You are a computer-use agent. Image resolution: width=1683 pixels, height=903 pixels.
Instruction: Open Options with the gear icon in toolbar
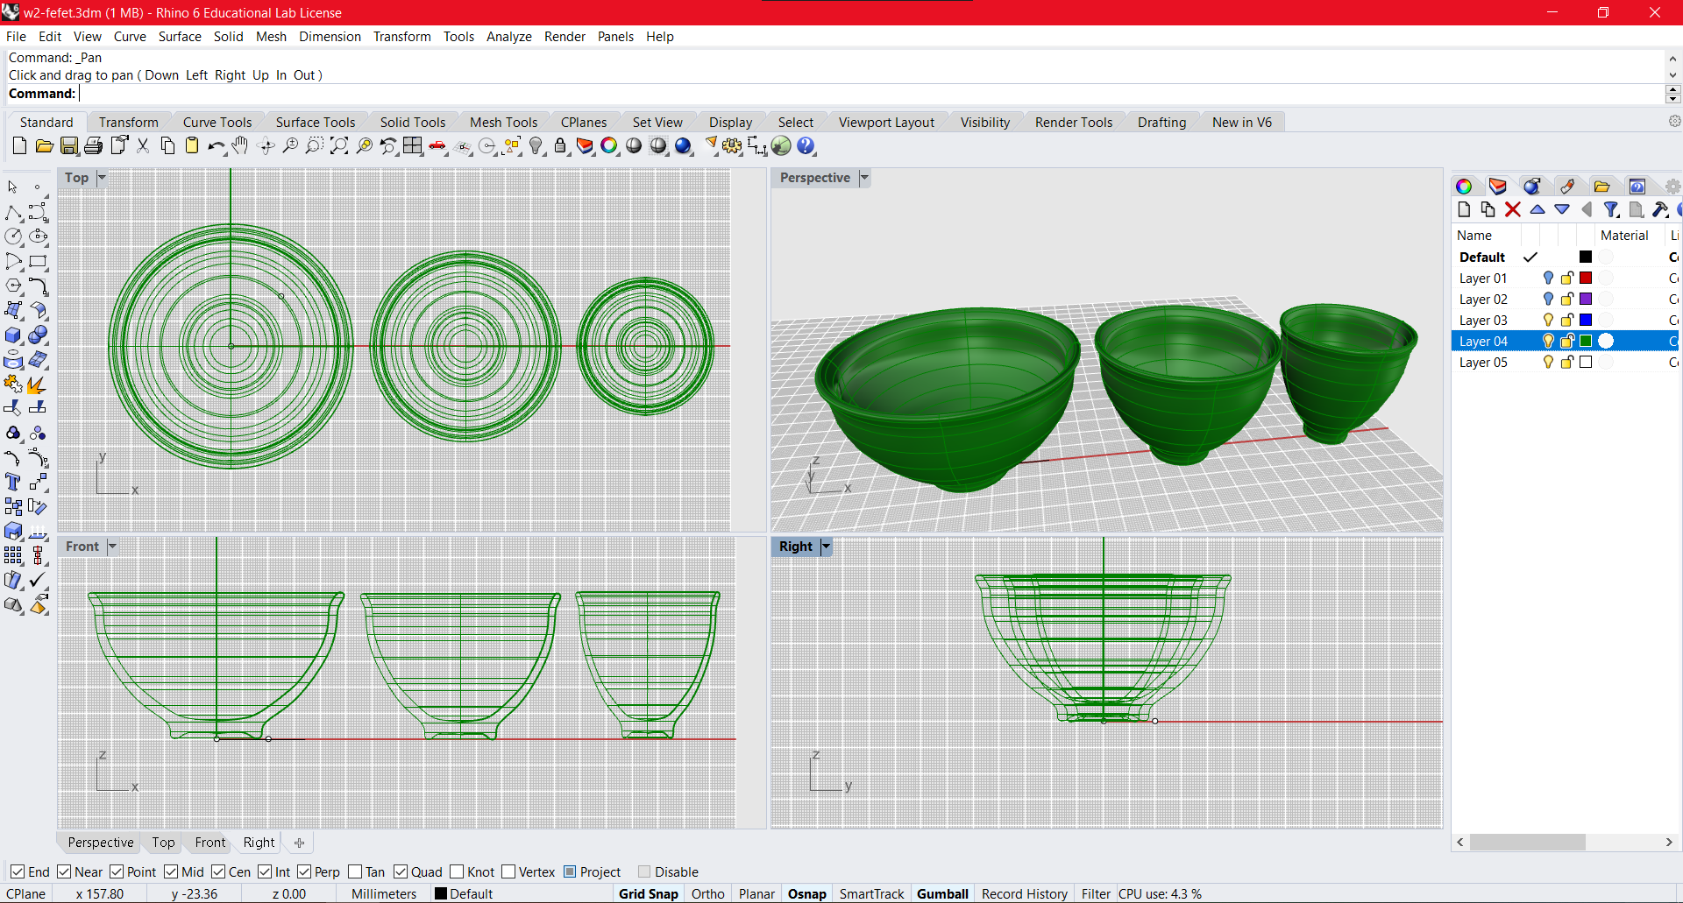point(732,146)
